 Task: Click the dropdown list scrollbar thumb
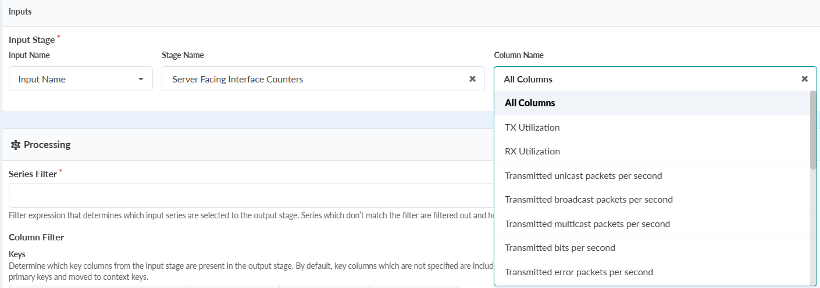pyautogui.click(x=813, y=130)
